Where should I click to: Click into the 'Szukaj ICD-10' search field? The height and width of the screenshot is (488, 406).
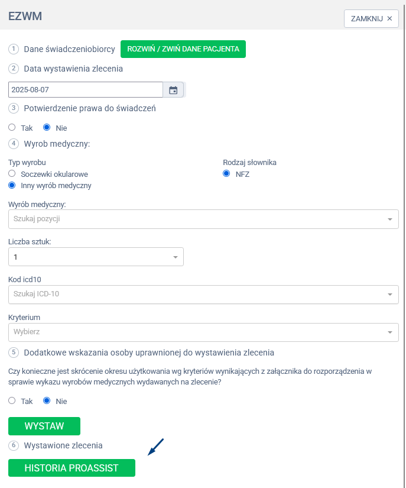pos(195,295)
